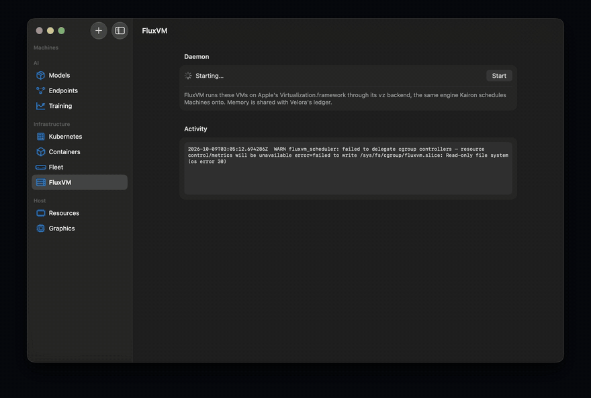Open the Fleet section
The image size is (591, 398).
point(79,167)
